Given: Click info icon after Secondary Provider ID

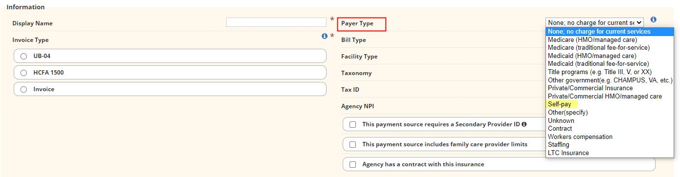Looking at the screenshot, I should pos(524,124).
